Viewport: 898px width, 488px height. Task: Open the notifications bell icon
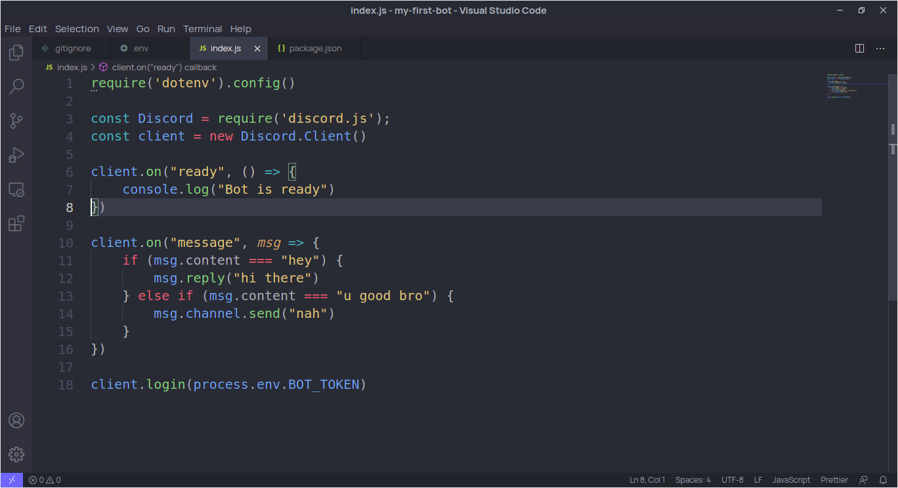tap(884, 480)
